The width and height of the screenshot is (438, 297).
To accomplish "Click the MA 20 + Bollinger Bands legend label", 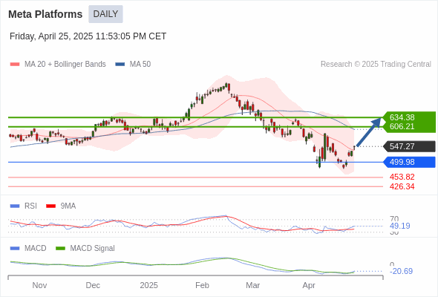I will click(x=65, y=65).
